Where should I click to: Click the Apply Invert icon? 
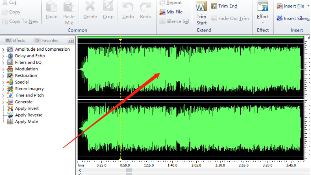pos(10,108)
